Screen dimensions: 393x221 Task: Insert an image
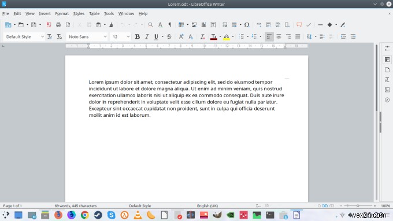(194, 25)
